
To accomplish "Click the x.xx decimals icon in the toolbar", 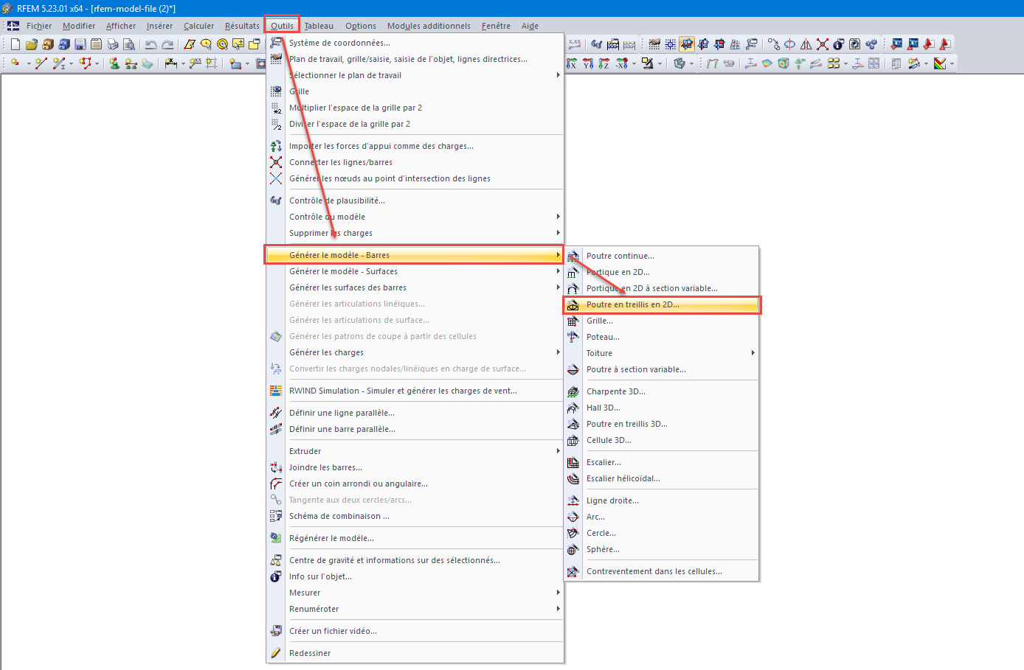I will click(x=575, y=44).
